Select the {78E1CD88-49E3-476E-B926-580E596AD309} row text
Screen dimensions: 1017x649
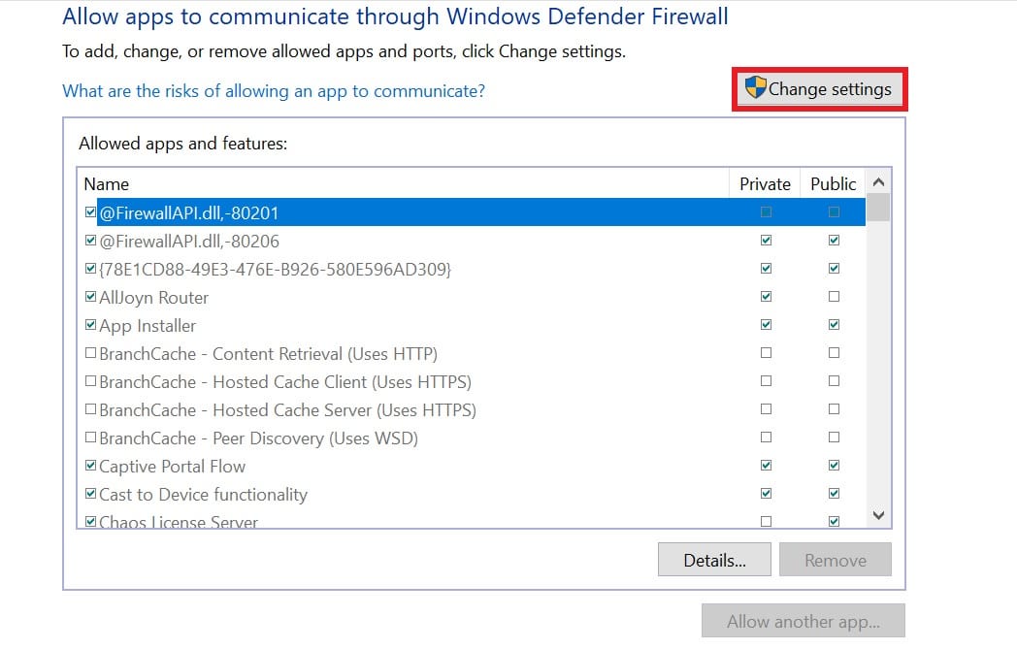pos(275,269)
